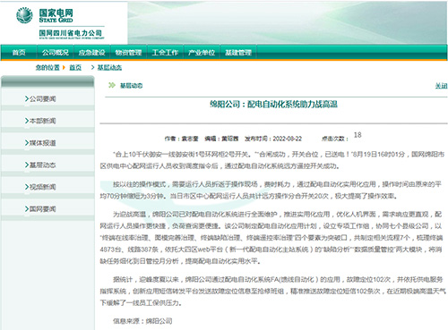
Task: Click the 关闭 link at the top right
Action: coord(441,86)
